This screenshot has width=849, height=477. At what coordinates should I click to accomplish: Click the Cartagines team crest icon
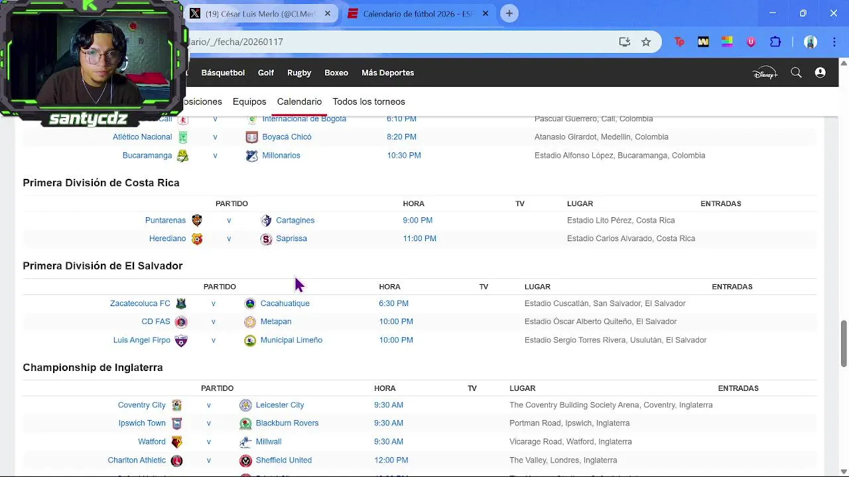coord(266,221)
